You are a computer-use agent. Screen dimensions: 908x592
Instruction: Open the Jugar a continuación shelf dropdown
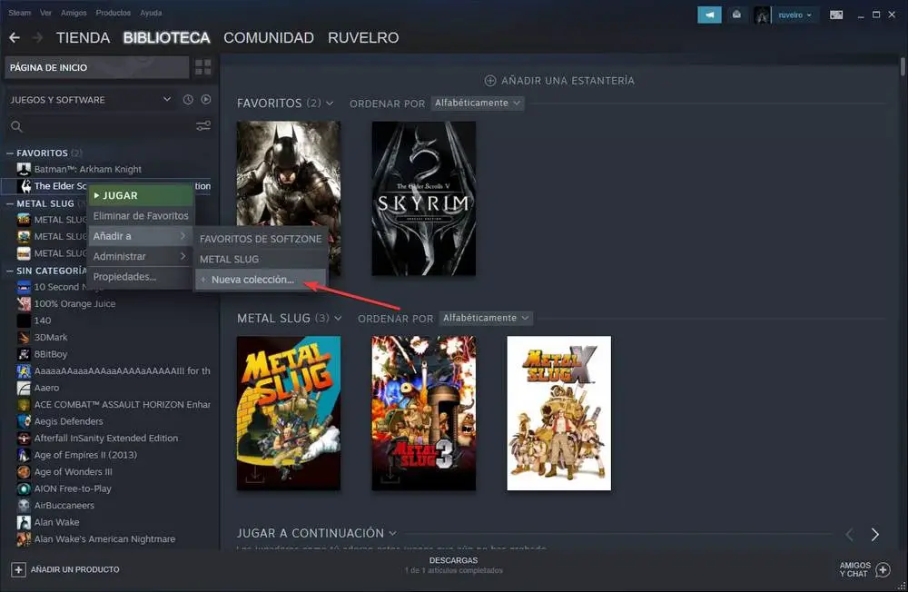[x=392, y=533]
